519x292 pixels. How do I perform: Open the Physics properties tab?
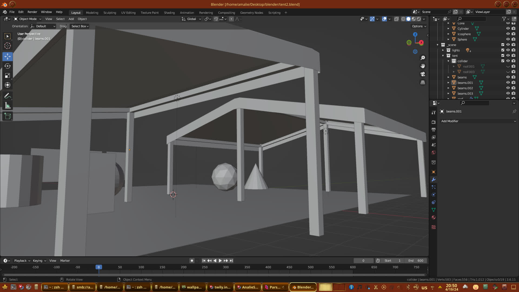coord(434,195)
